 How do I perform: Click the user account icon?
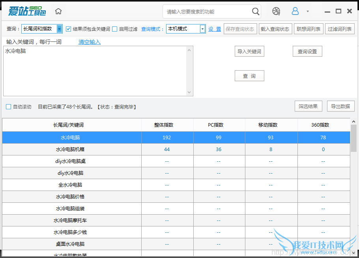point(295,11)
